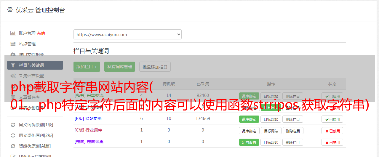Click 批量添加栏目 button
The width and height of the screenshot is (379, 157).
click(155, 67)
